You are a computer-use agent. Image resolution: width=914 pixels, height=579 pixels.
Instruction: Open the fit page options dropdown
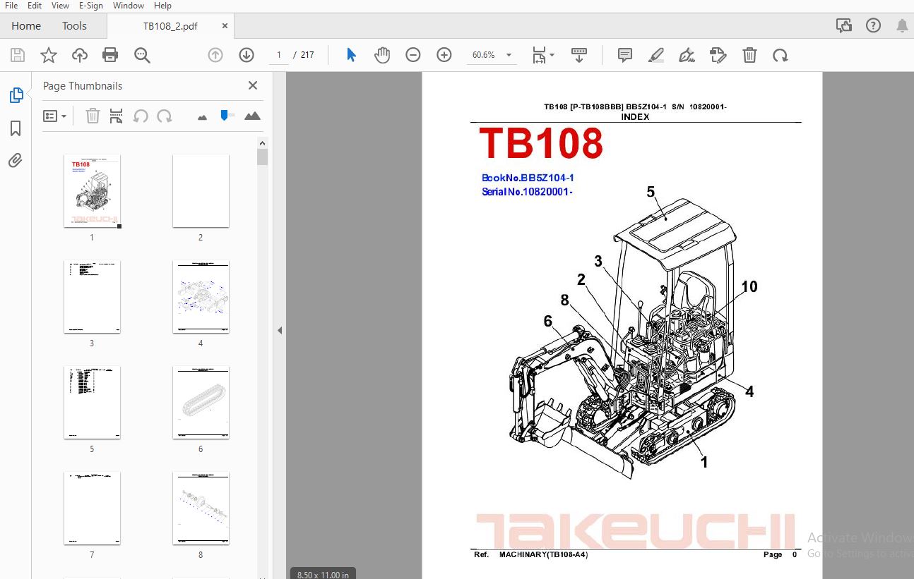coord(543,55)
